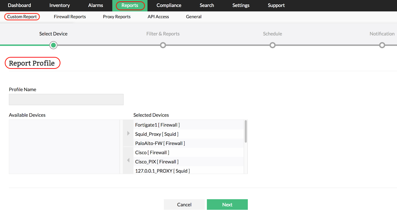
Task: Click inside the Profile Name field
Action: pyautogui.click(x=66, y=99)
